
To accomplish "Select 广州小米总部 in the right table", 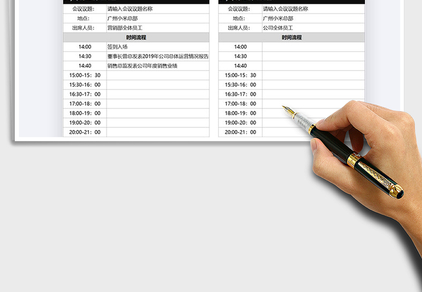I will tap(278, 18).
